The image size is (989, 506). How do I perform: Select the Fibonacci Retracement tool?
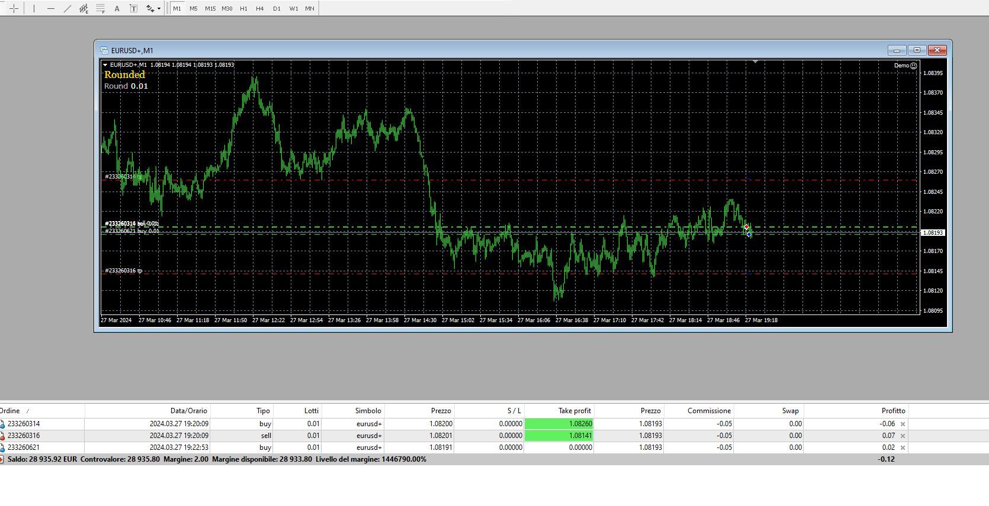[x=101, y=8]
